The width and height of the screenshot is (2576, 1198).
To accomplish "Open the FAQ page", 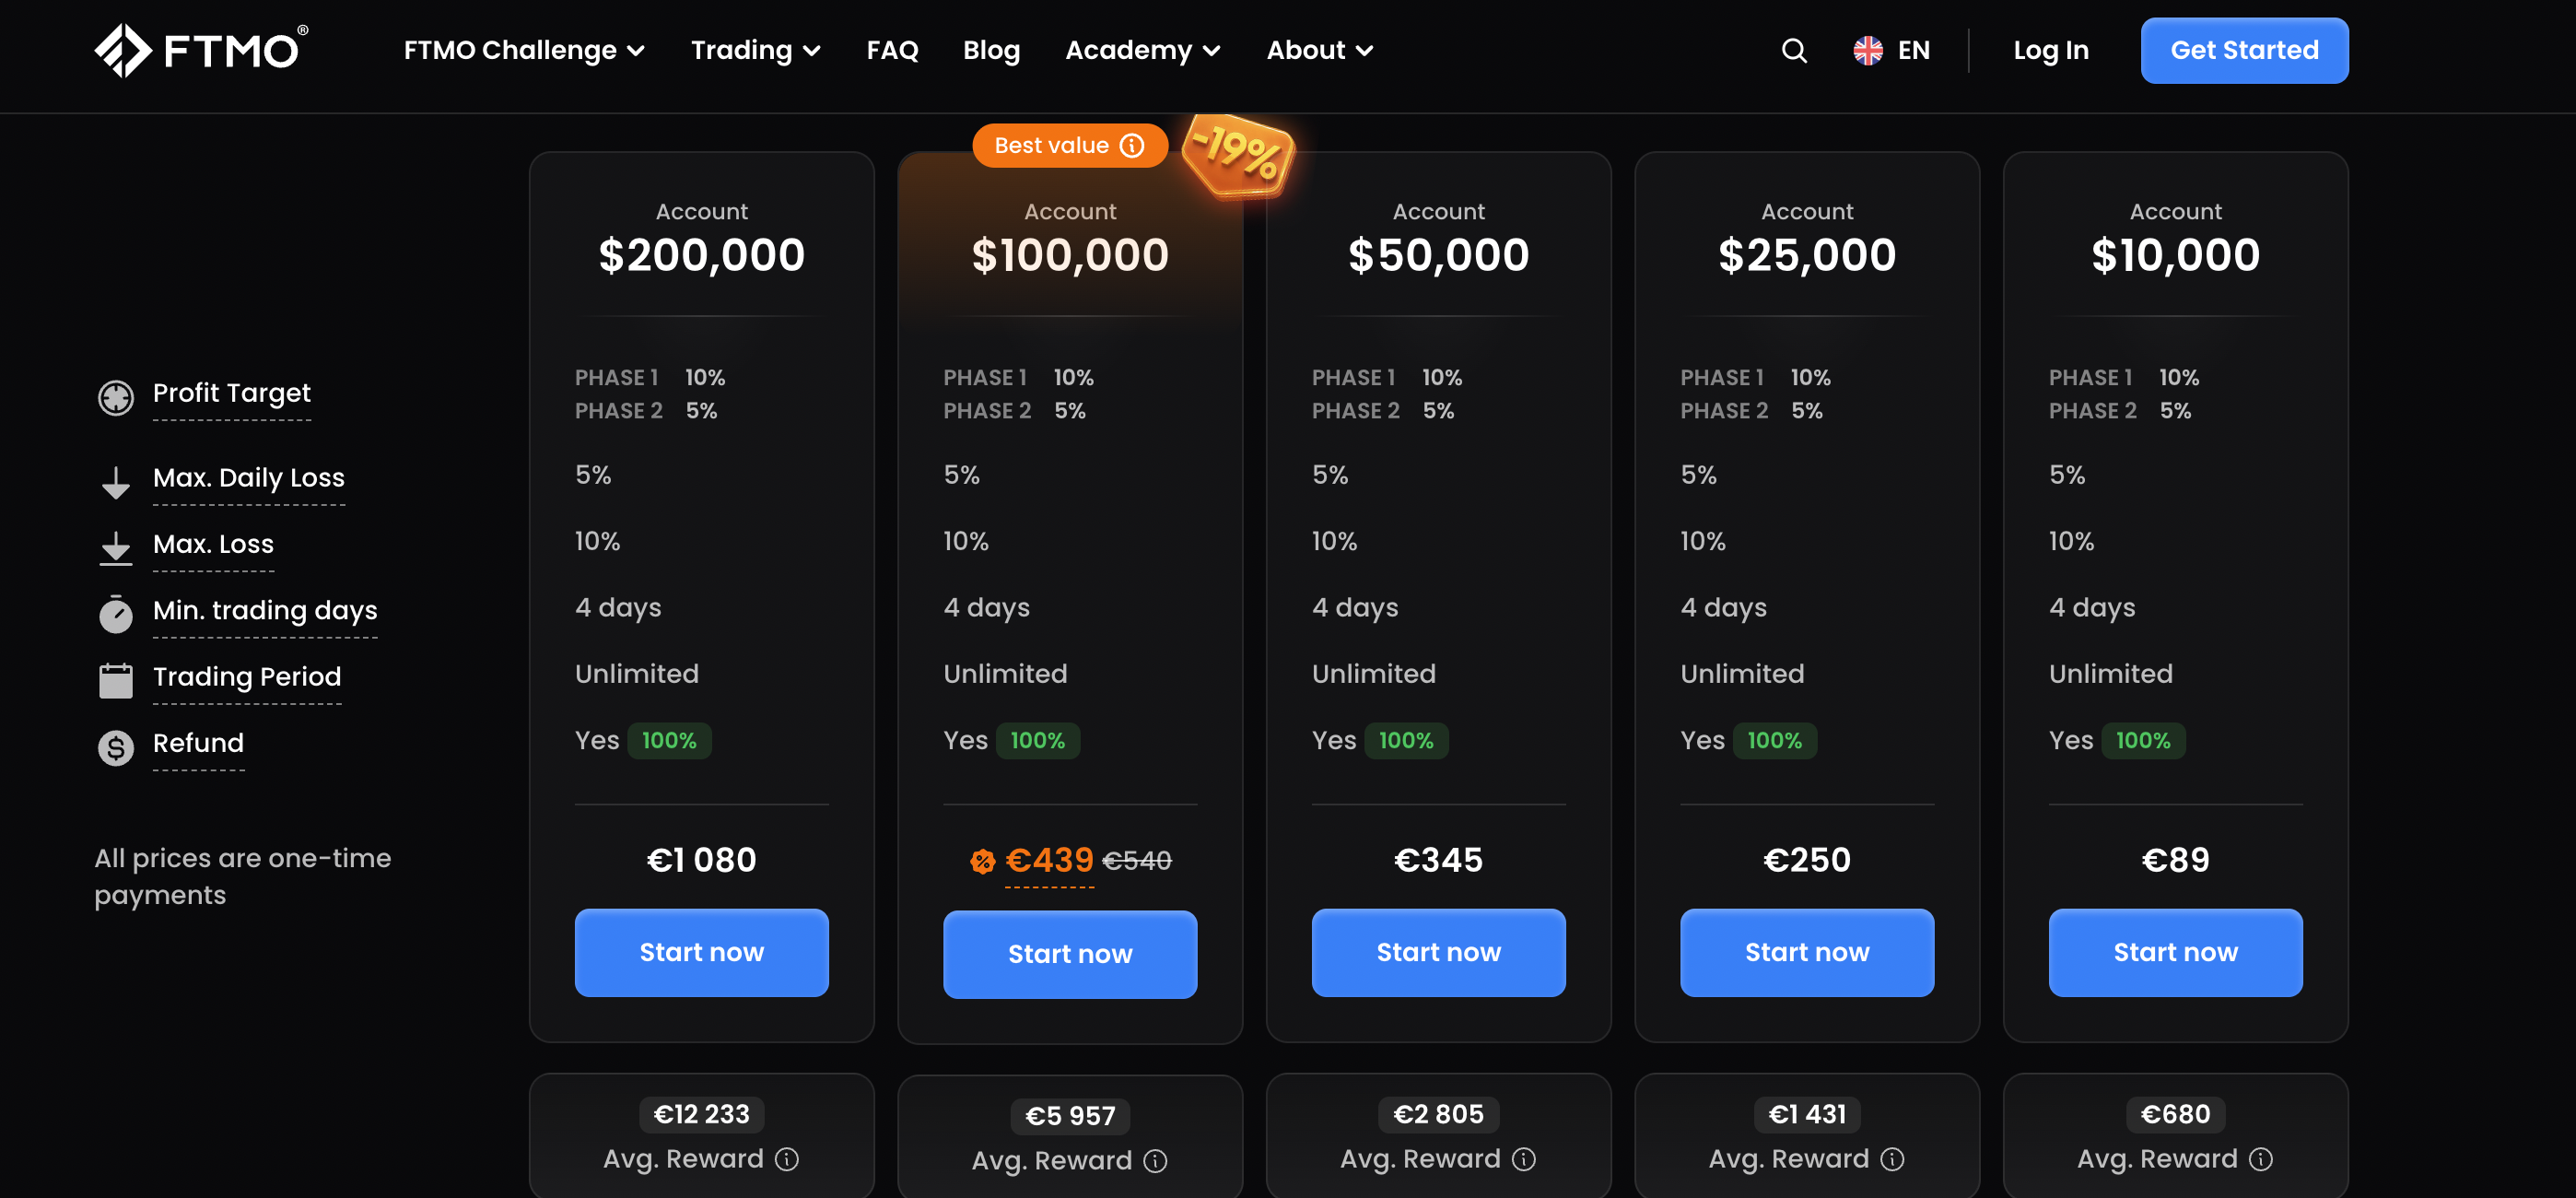I will click(892, 50).
